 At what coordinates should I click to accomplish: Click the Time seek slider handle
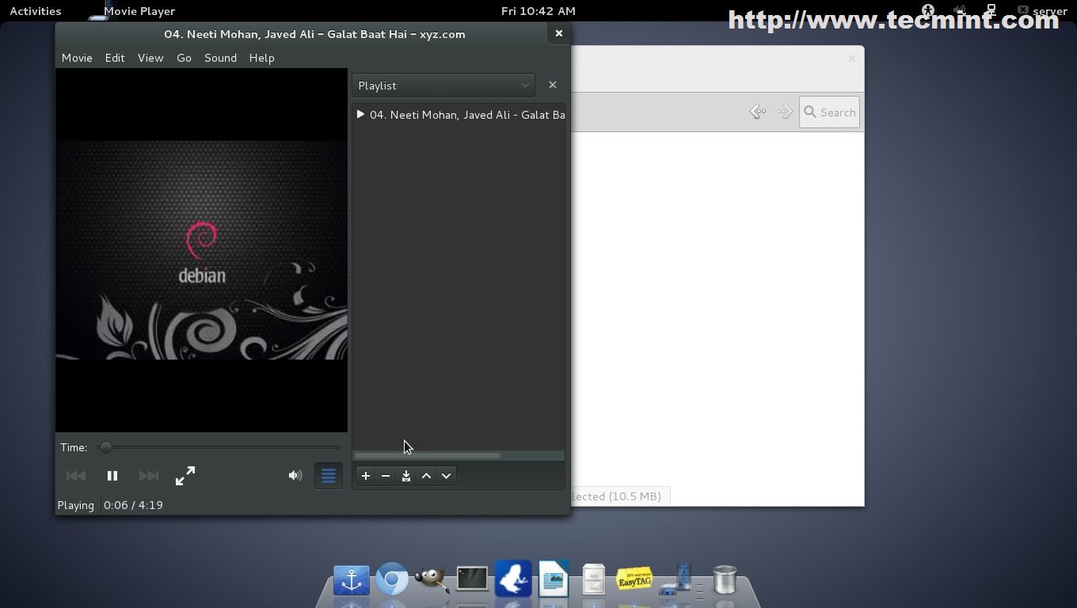coord(105,447)
